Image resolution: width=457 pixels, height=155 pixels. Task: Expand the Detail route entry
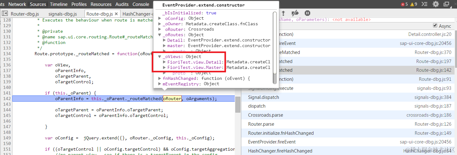coord(165,40)
